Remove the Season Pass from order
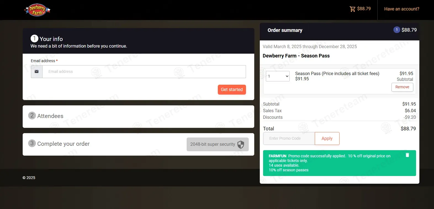 [x=402, y=87]
